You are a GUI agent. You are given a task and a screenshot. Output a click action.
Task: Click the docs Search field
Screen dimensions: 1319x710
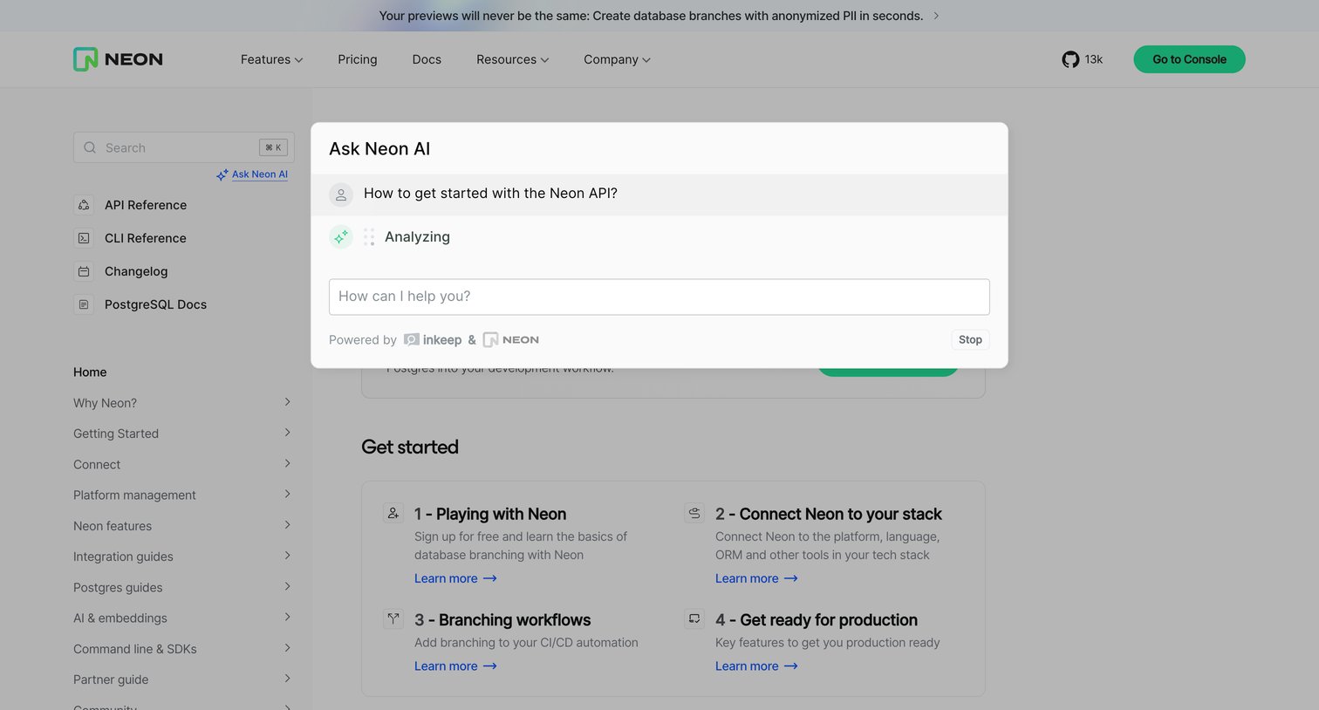[184, 147]
